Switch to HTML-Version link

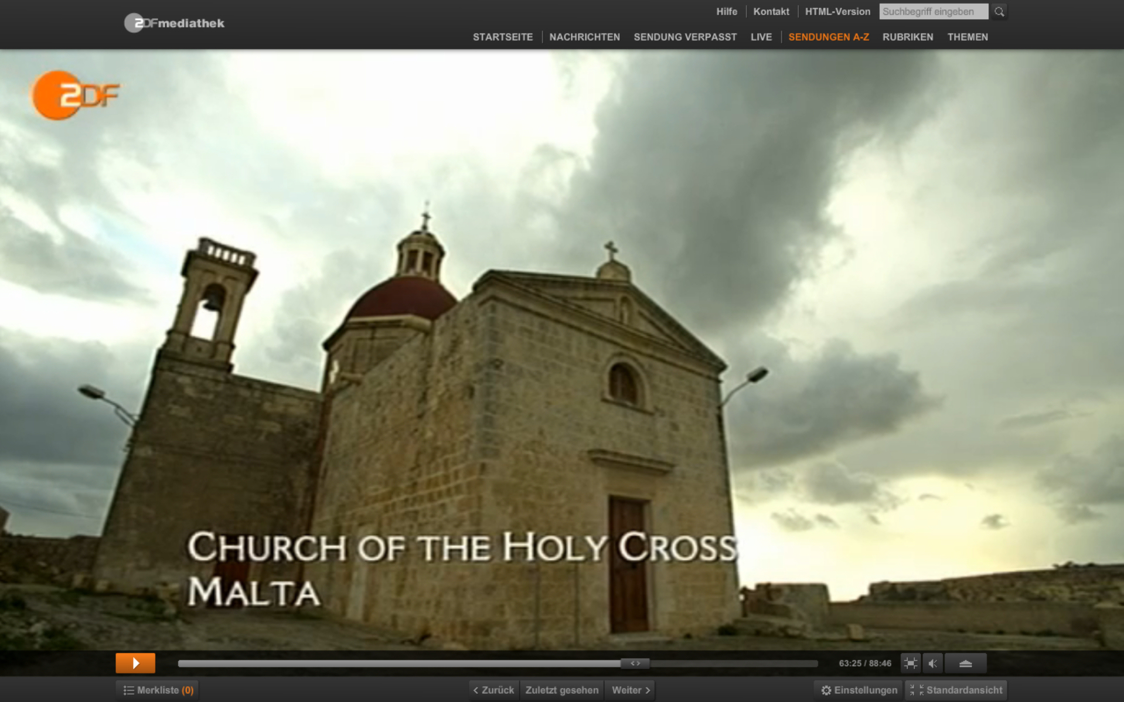point(837,12)
